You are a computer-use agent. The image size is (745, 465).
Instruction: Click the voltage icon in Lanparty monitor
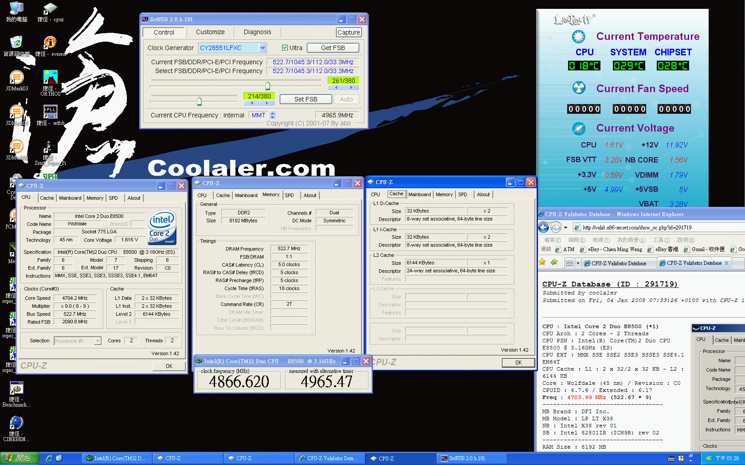579,128
